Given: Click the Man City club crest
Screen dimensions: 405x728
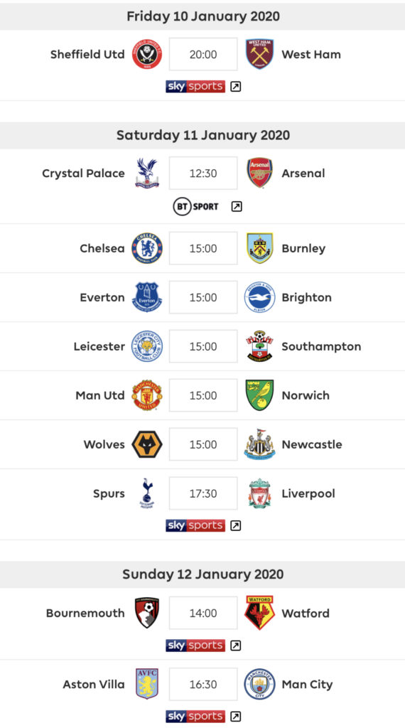Looking at the screenshot, I should tap(259, 684).
